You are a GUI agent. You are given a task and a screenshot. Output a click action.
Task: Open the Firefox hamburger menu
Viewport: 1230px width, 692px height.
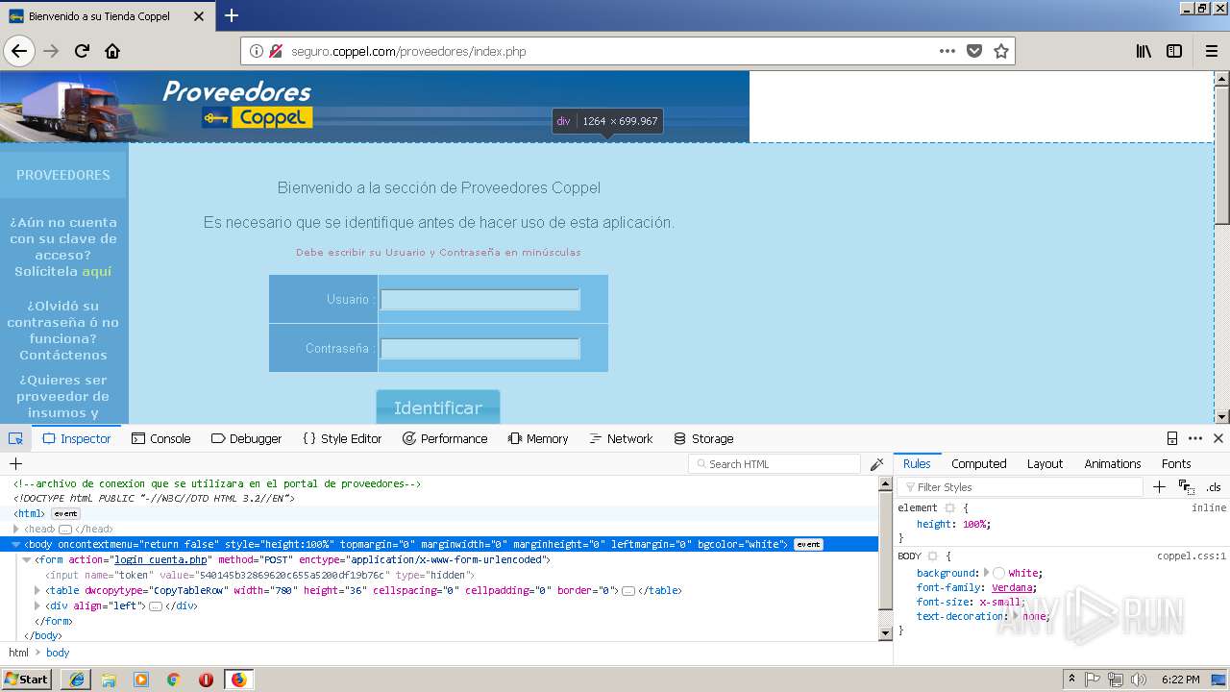pyautogui.click(x=1212, y=51)
